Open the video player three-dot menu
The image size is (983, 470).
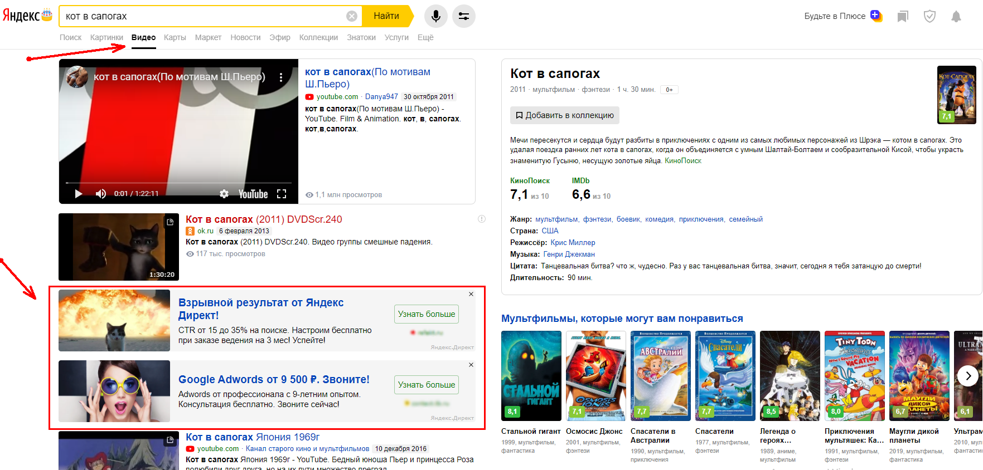[281, 77]
